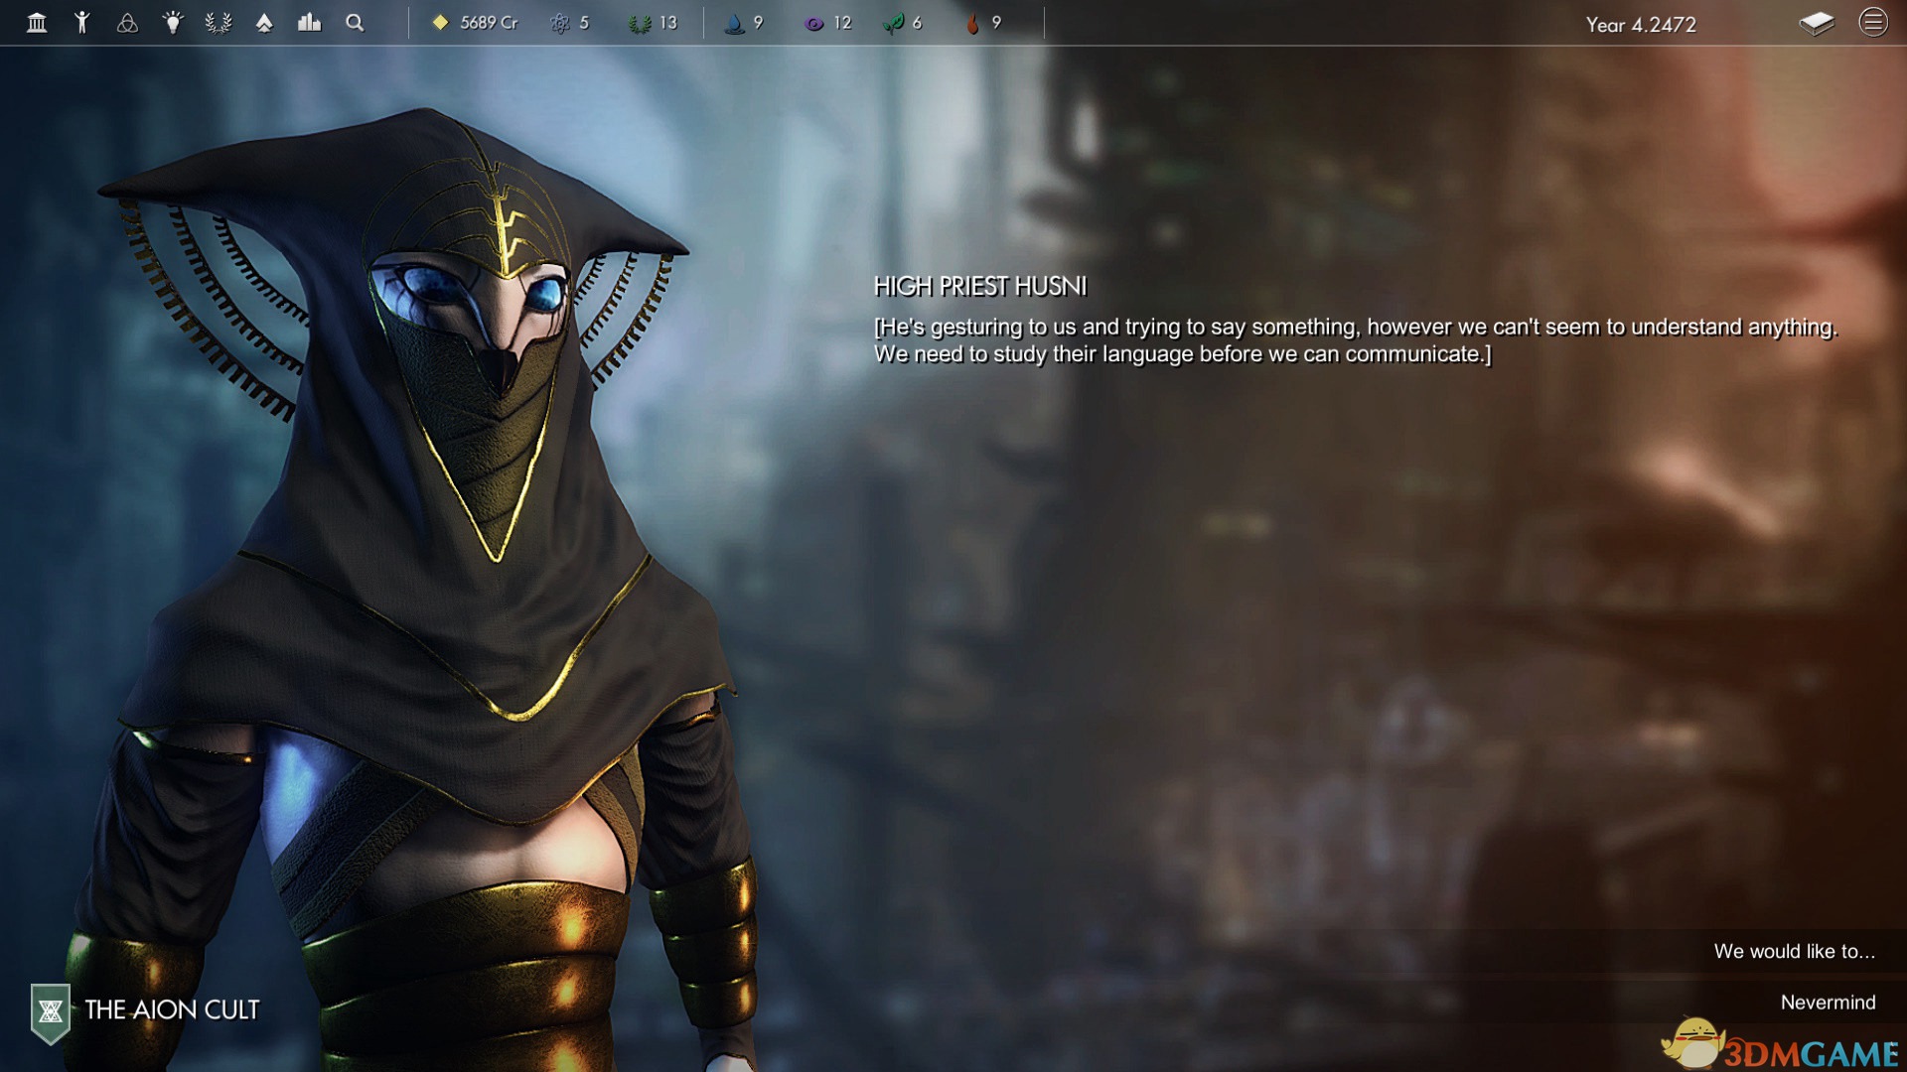Click the green leaf resource counter
The image size is (1907, 1072).
pos(902,23)
